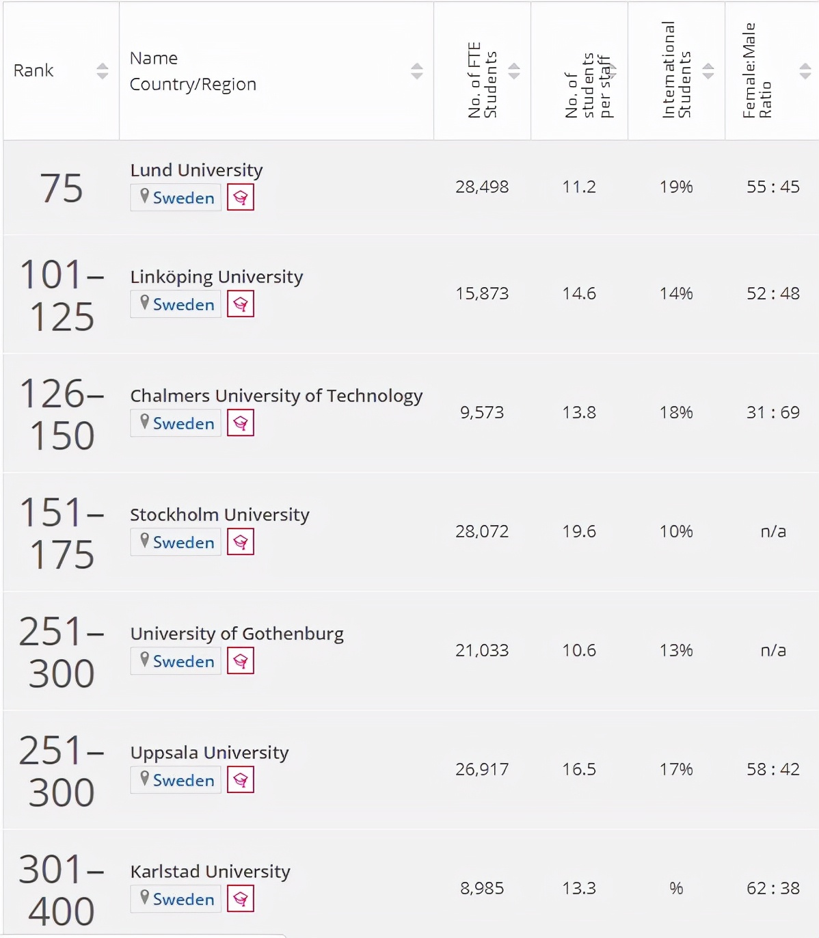Click the Stockholm University name
The width and height of the screenshot is (819, 938).
coord(219,514)
